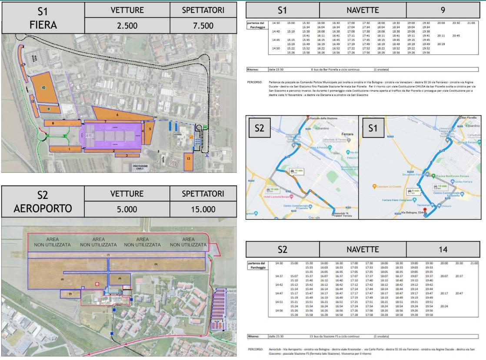The height and width of the screenshot is (360, 486).
Task: Select area (5) on the Aeroporto map
Action: pos(70,294)
